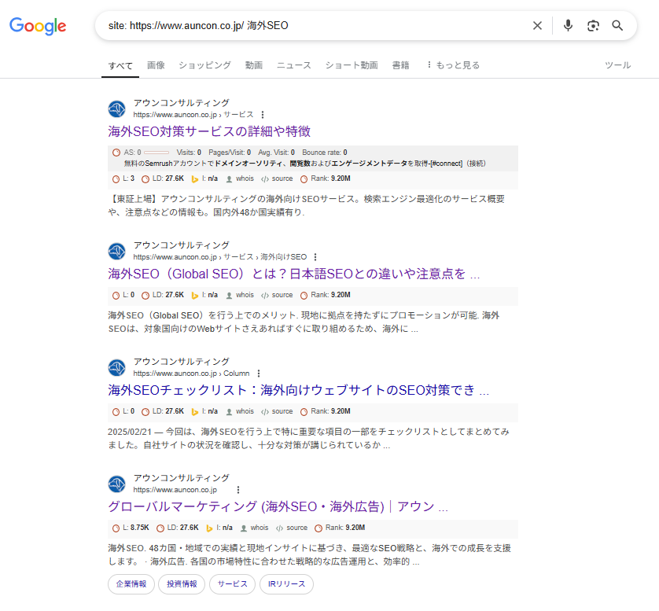The image size is (659, 611).
Task: Switch to the 画像 tab
Action: tap(156, 65)
